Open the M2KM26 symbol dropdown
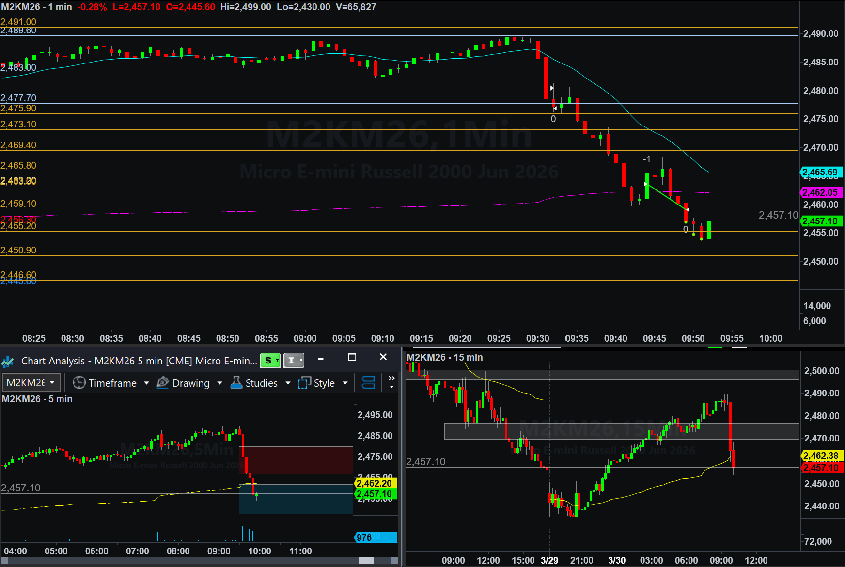The height and width of the screenshot is (567, 845). pyautogui.click(x=31, y=383)
